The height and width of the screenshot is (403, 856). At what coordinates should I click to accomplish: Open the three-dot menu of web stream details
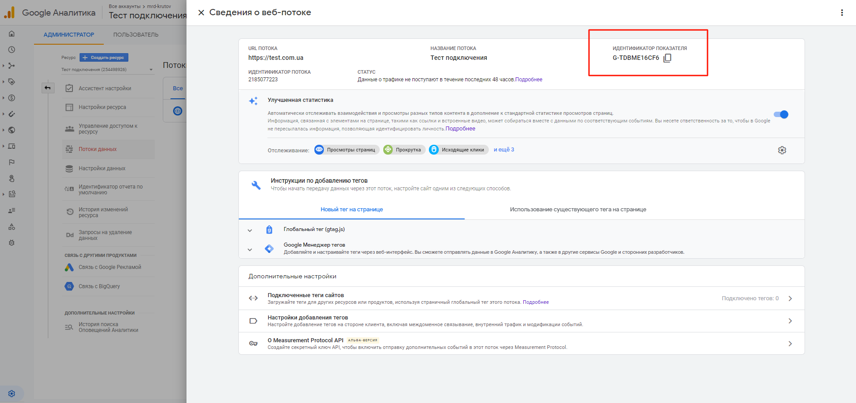coord(842,13)
